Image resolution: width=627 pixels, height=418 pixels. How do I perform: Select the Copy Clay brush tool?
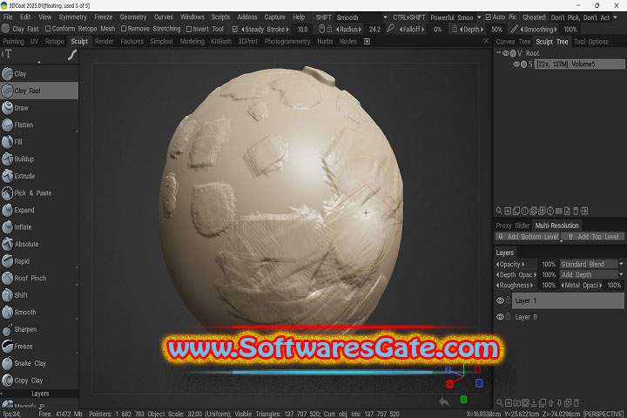coord(39,381)
